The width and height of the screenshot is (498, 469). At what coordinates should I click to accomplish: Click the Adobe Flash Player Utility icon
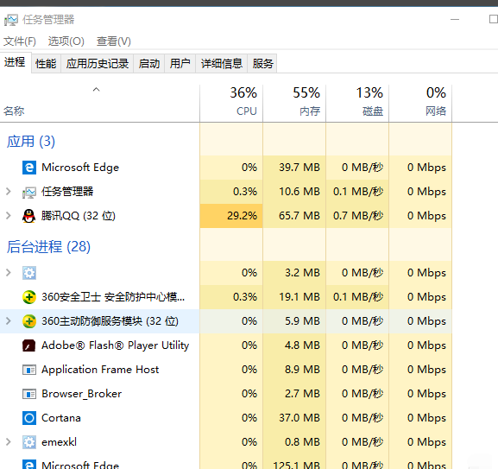point(29,345)
